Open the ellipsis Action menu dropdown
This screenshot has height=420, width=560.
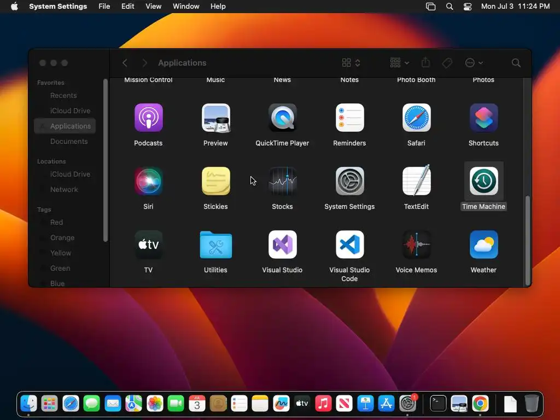474,63
